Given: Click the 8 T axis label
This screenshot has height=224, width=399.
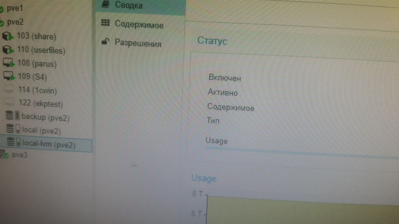Looking at the screenshot, I should (x=198, y=194).
